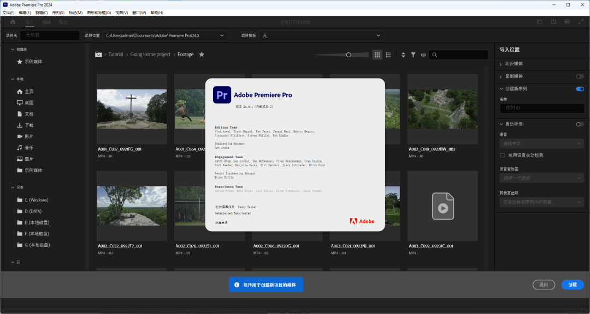590x314 pixels.
Task: Click 退出 exit button
Action: (544, 285)
